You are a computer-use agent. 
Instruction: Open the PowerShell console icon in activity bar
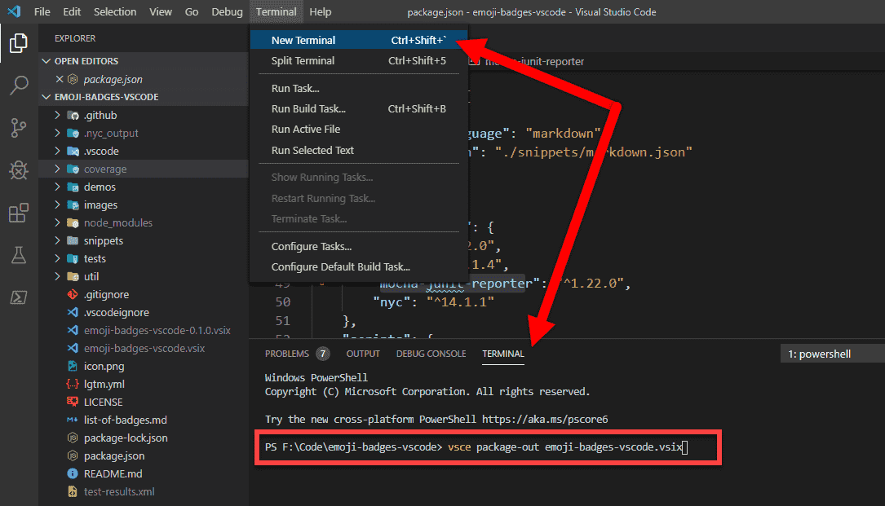point(19,297)
